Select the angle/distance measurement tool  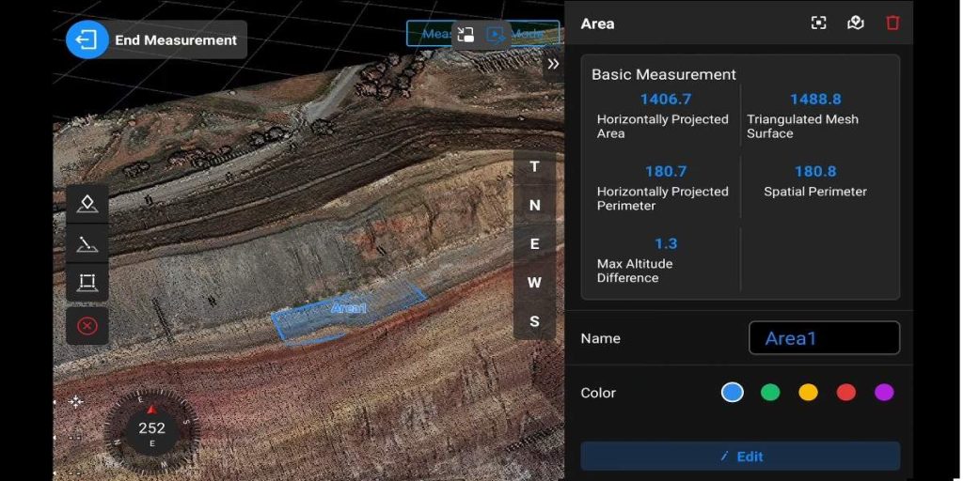click(87, 244)
